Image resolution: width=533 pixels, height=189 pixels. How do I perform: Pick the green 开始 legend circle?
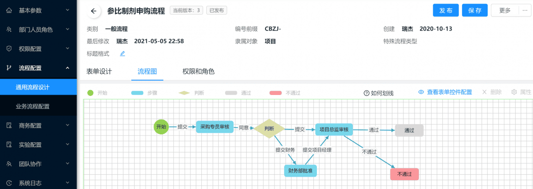[x=90, y=93]
